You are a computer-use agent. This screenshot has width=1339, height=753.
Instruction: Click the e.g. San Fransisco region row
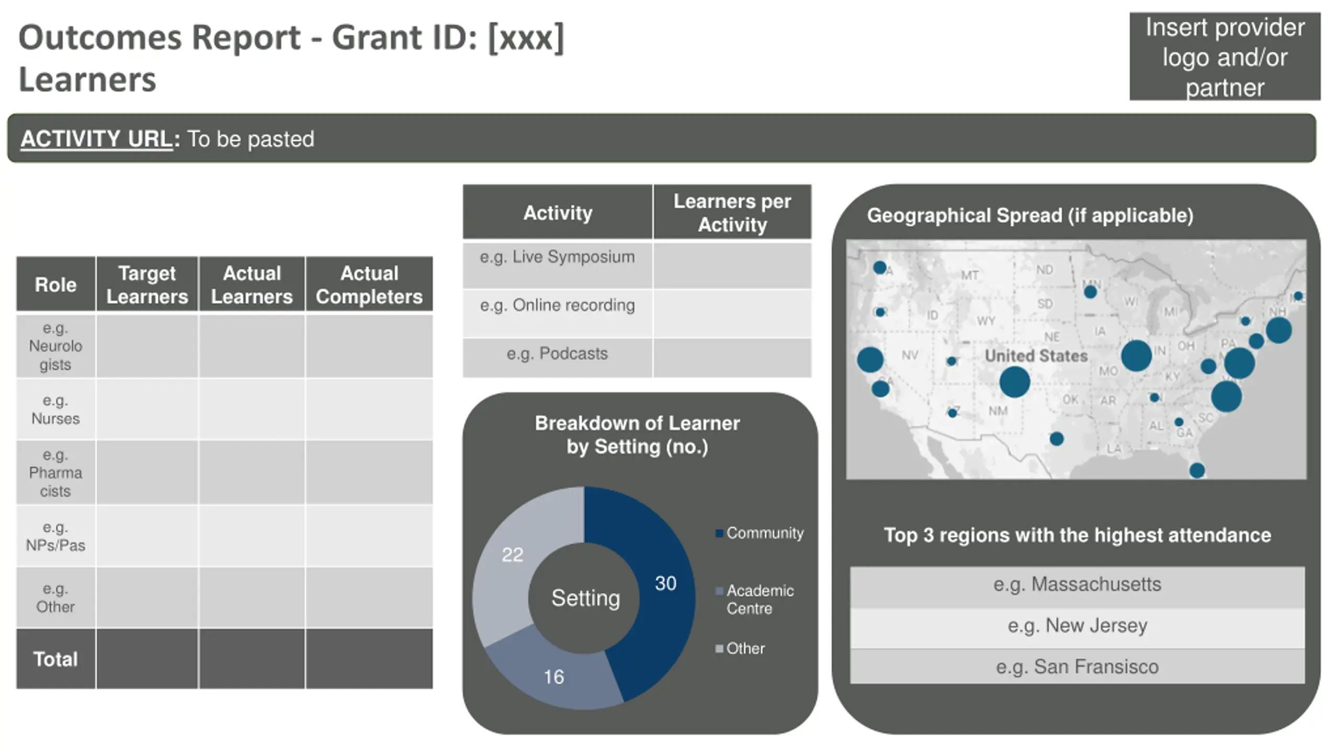click(x=1077, y=667)
